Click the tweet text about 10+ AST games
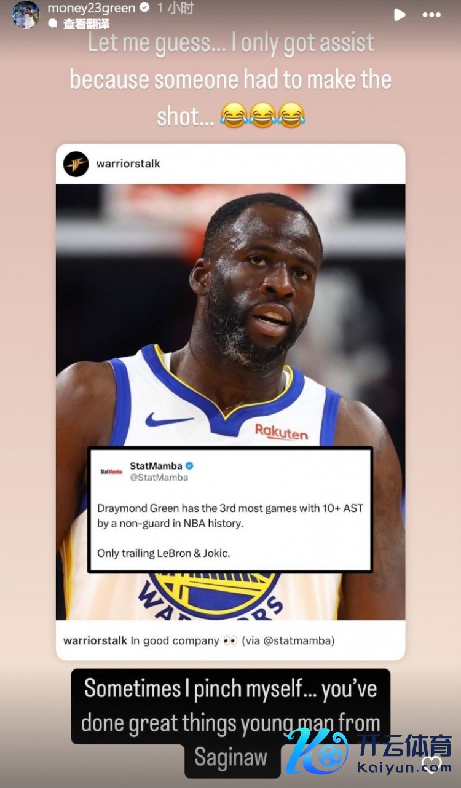The height and width of the screenshot is (788, 461). 230,530
